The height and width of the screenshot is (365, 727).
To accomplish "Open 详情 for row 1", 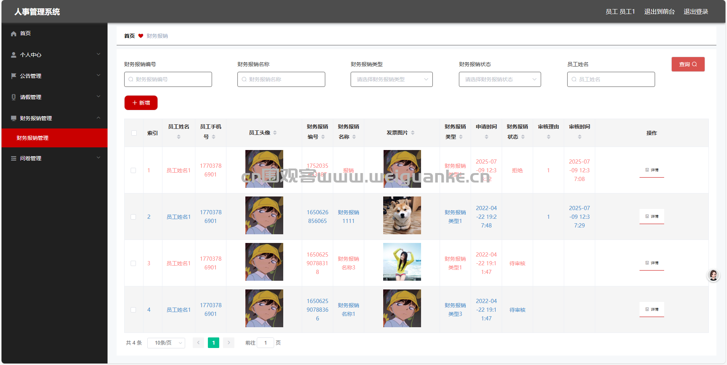I will point(652,170).
